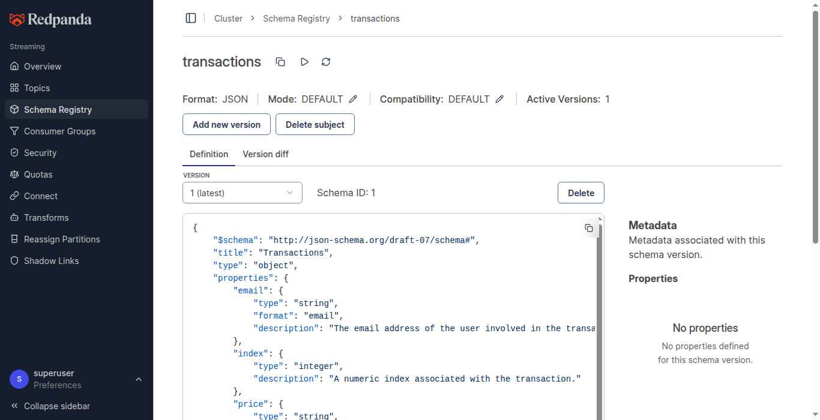Click the Quotas scale icon
The image size is (820, 420).
click(x=15, y=174)
